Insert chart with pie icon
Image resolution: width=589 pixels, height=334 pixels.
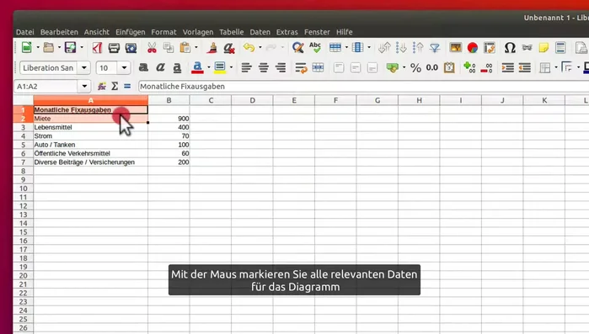[472, 48]
